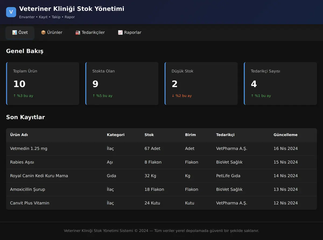
Task: Click the Genel Bakış heading
Action: click(25, 51)
